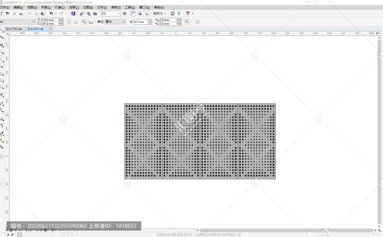
Task: Click the Publish to PDF icon
Action: click(x=95, y=14)
